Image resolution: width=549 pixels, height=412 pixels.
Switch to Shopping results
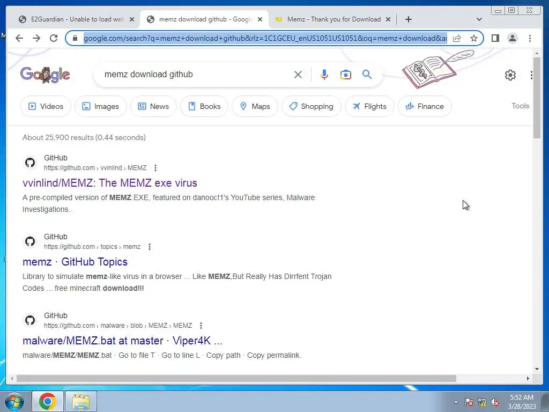[x=311, y=106]
